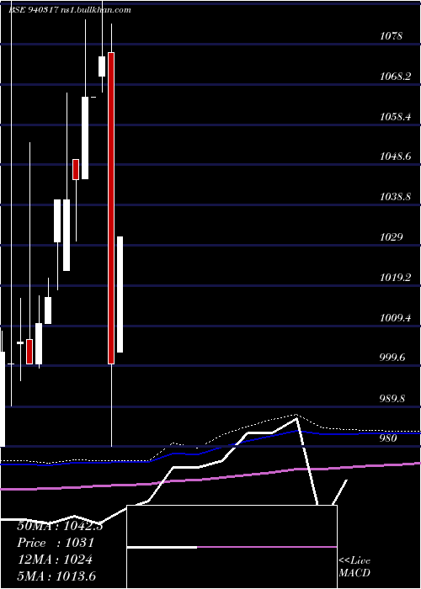
Task: Click the 999.6 price axis label
Action: (393, 358)
